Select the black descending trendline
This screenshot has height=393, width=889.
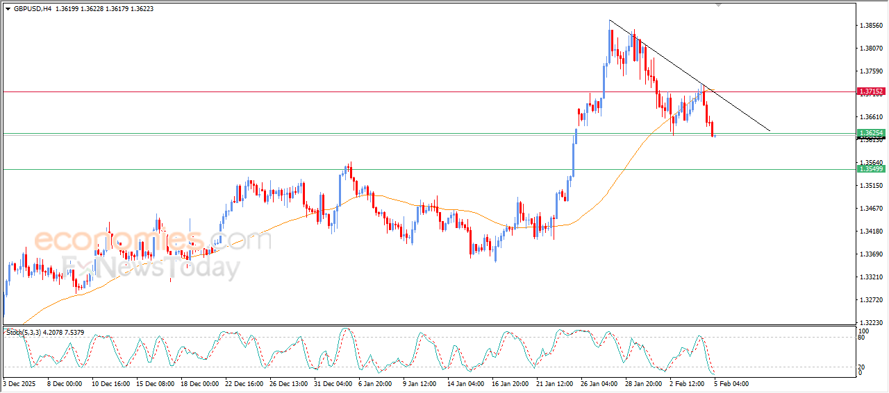690,76
